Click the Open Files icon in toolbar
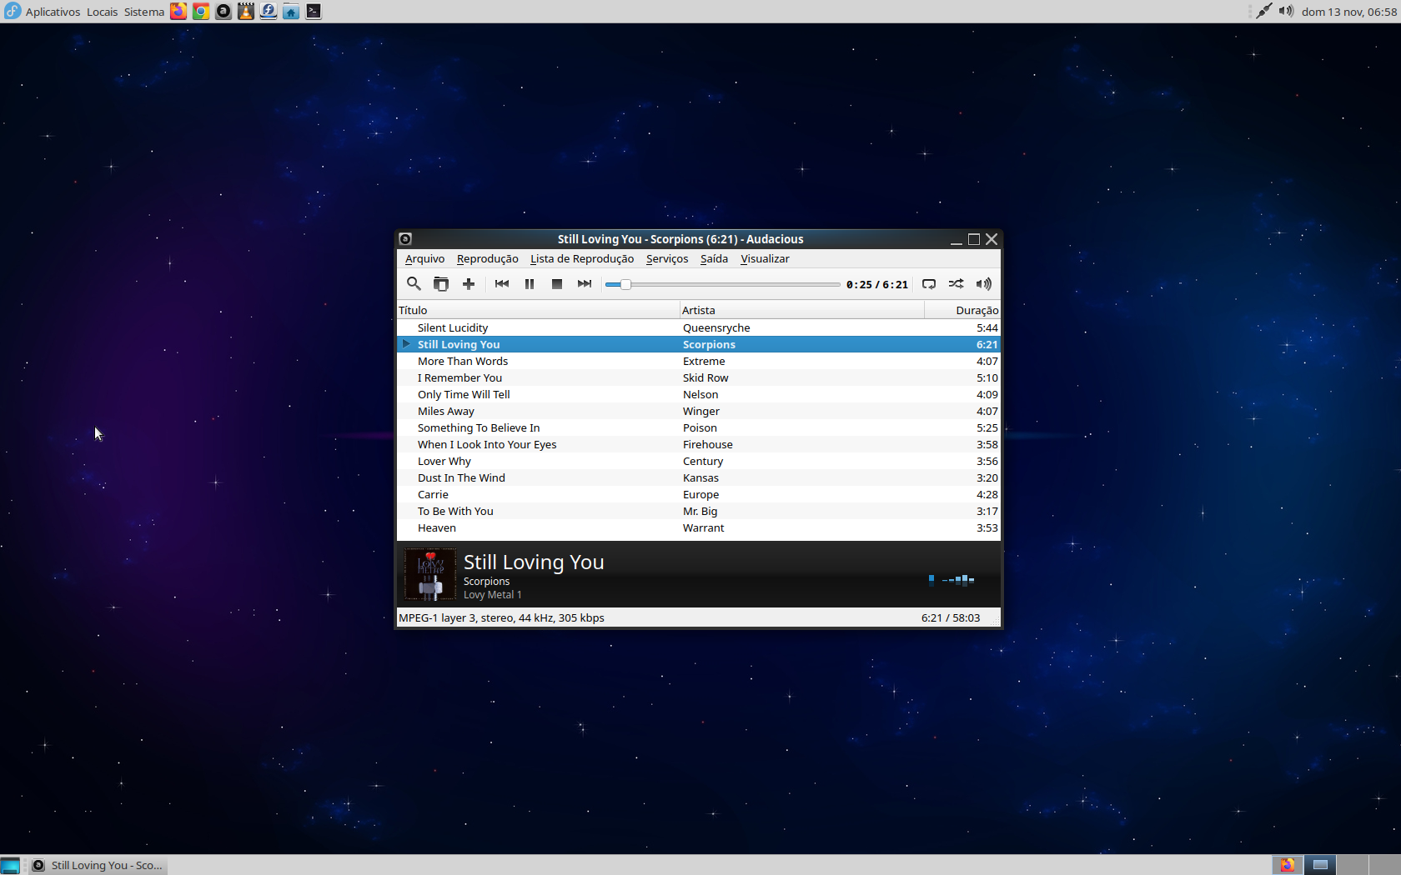Image resolution: width=1401 pixels, height=875 pixels. 441,284
